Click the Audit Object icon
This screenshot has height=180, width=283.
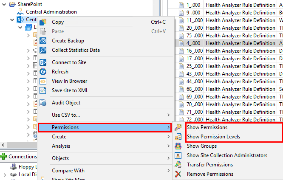pos(43,103)
